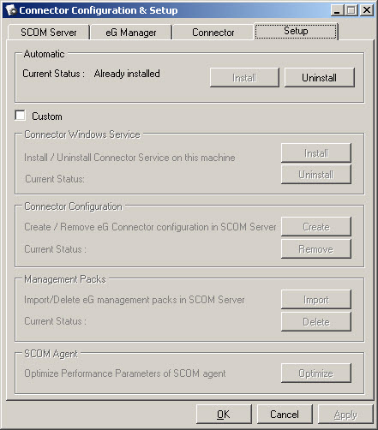Click the Create connector configuration button

tap(316, 227)
